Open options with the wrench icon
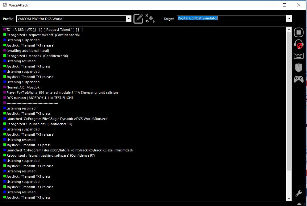Viewport: 307px width, 206px height. click(299, 193)
